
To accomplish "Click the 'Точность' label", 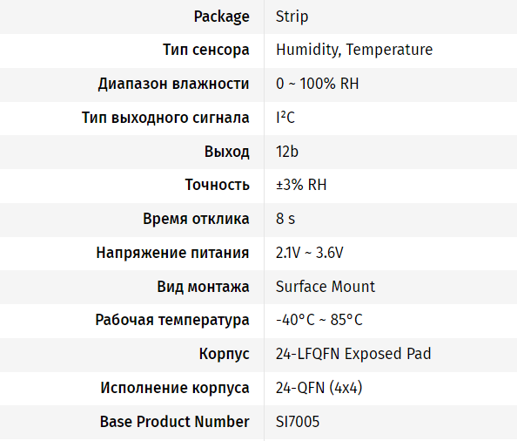I will click(218, 185).
